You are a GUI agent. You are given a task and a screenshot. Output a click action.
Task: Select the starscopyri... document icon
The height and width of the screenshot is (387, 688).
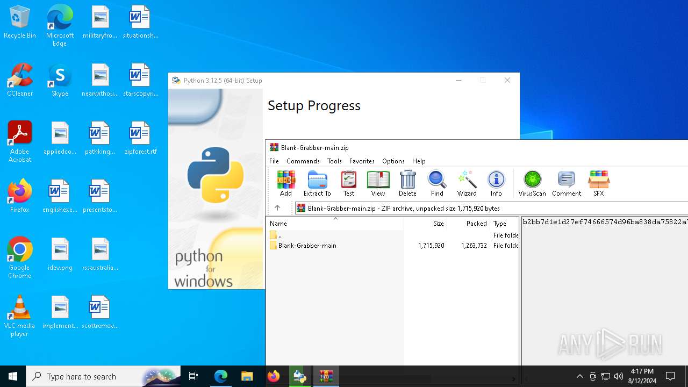tap(140, 81)
